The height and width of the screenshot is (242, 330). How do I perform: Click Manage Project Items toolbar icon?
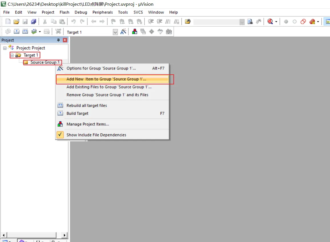(135, 32)
